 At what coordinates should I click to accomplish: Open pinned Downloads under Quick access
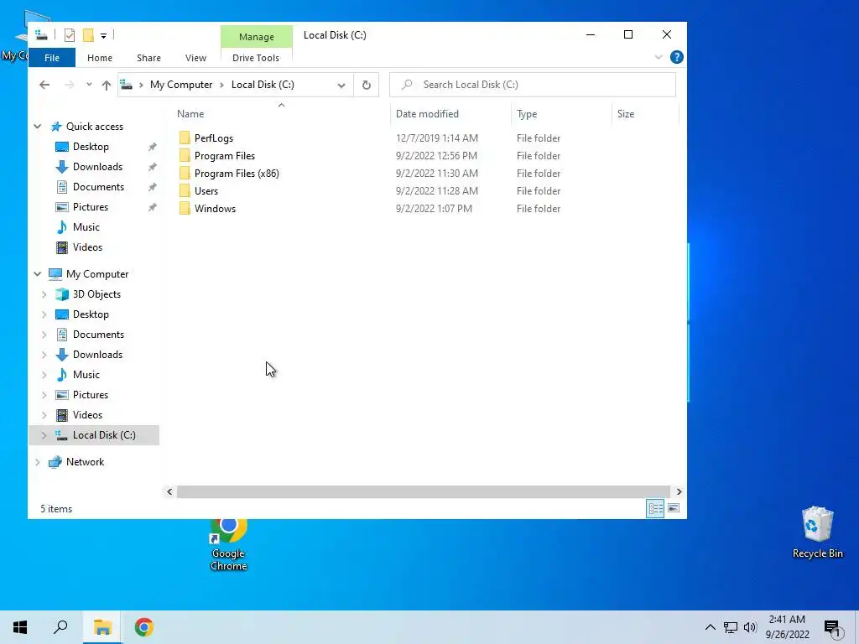(x=97, y=167)
